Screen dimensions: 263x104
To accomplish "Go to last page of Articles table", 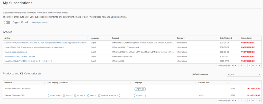I will click(260, 66).
